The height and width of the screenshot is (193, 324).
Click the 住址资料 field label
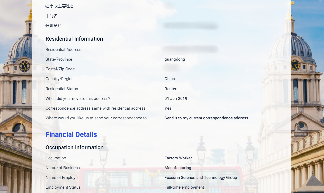(53, 26)
